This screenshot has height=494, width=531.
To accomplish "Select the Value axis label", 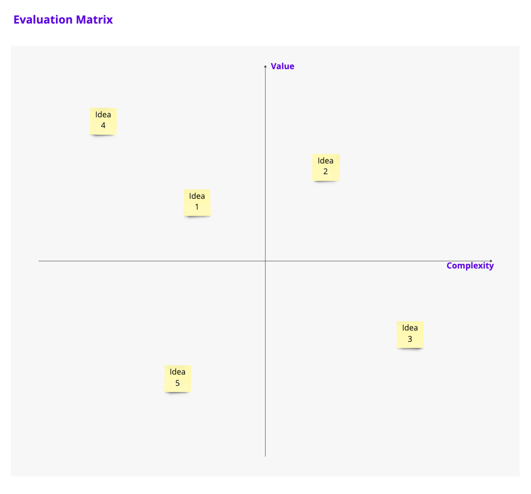I will [282, 66].
